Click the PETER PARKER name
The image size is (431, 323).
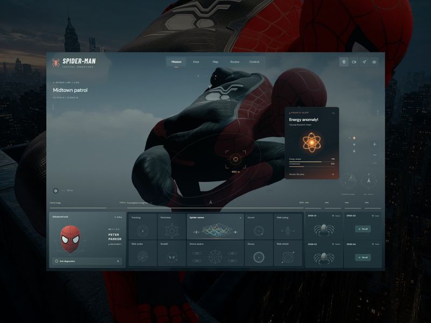click(x=115, y=237)
